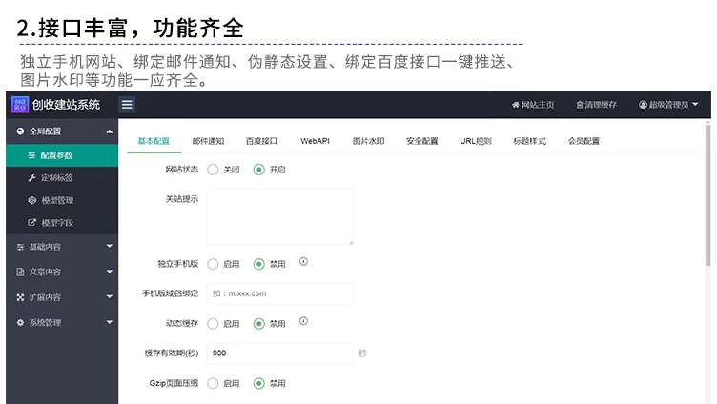717x404 pixels.
Task: Click the 创收建站系统 logo icon
Action: coord(20,104)
